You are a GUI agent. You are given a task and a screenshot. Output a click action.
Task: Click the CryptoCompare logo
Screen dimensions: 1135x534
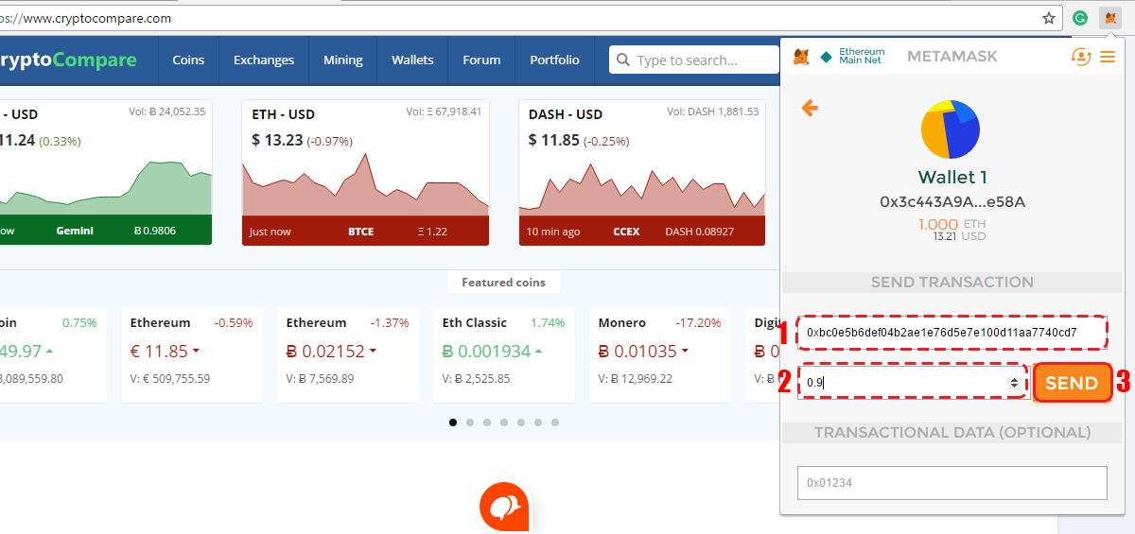tap(68, 60)
